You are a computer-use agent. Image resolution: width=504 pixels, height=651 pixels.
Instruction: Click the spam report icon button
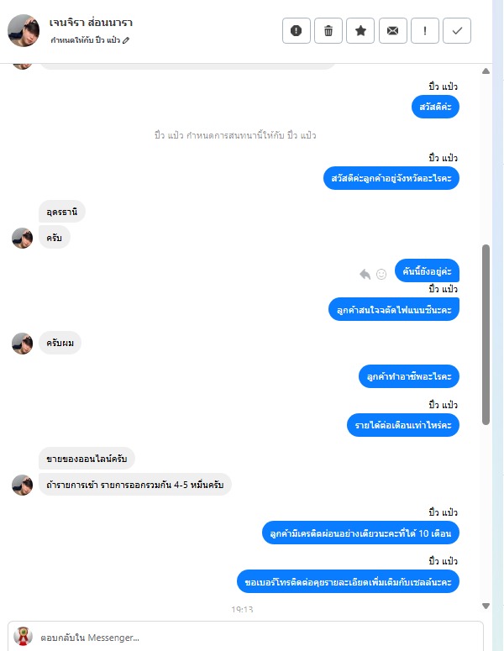click(296, 31)
